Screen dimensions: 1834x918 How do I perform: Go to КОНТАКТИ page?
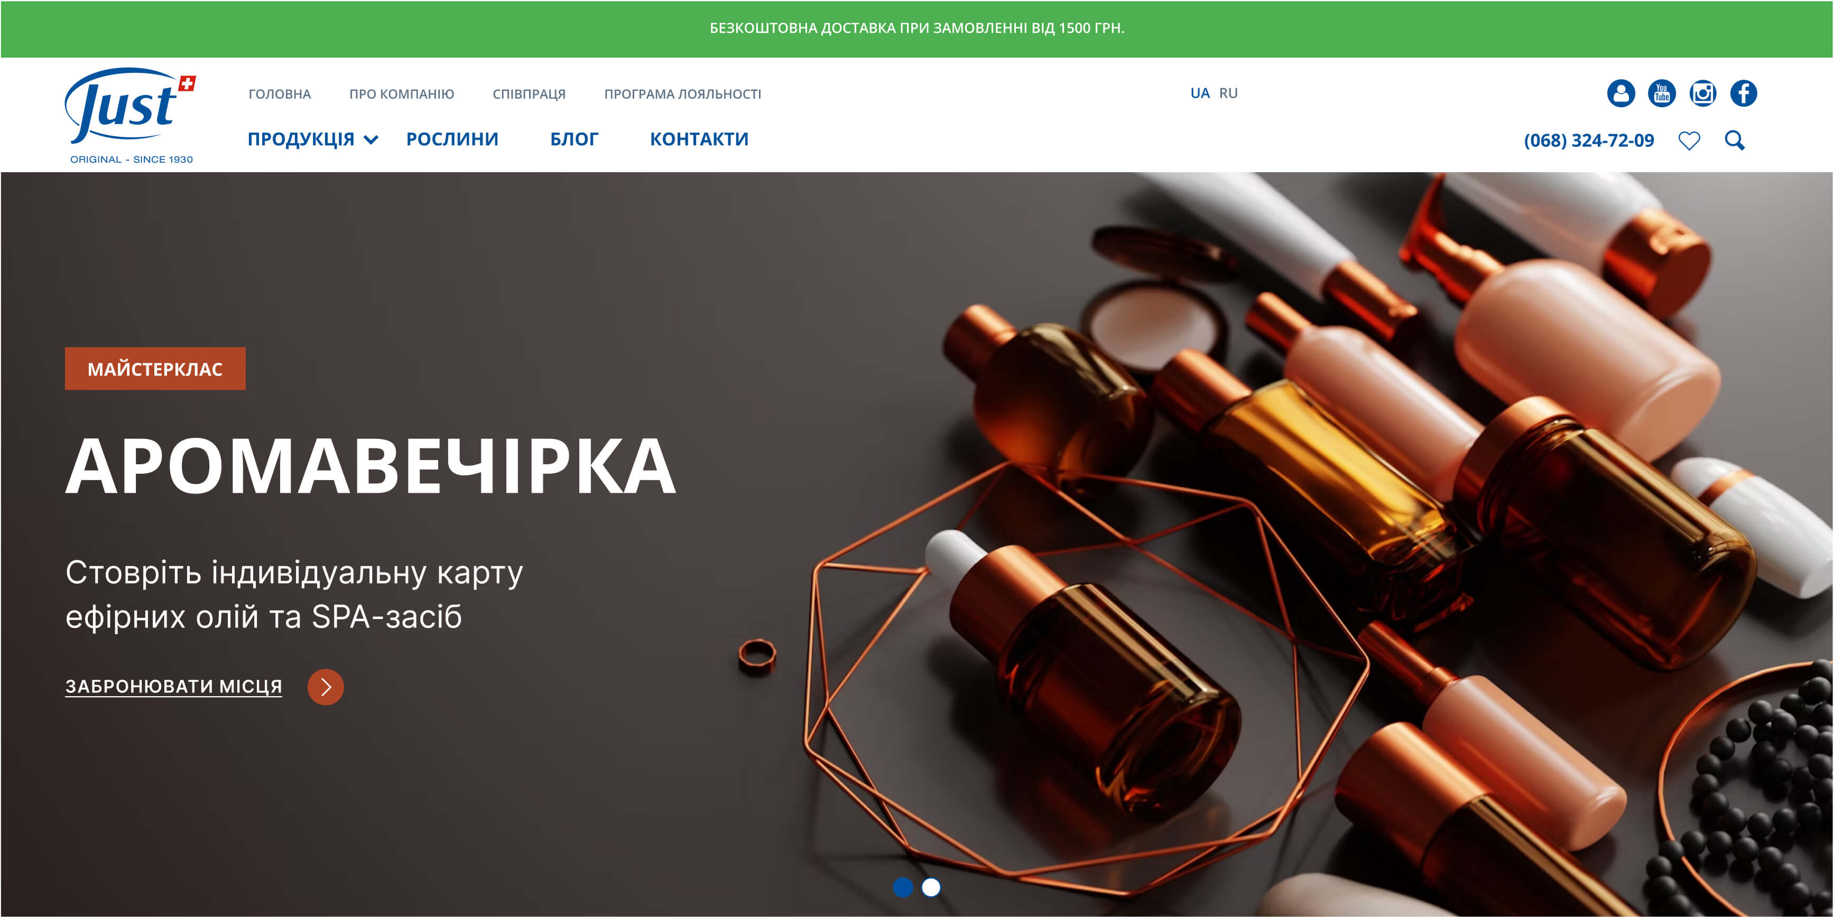699,139
